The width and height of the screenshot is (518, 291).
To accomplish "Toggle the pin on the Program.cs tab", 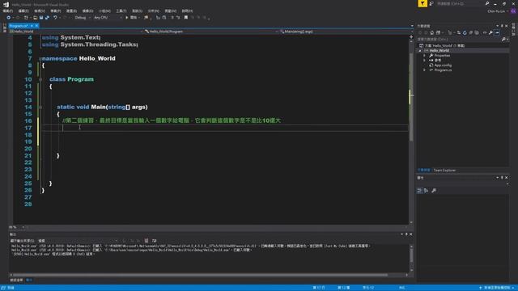I will click(32, 26).
